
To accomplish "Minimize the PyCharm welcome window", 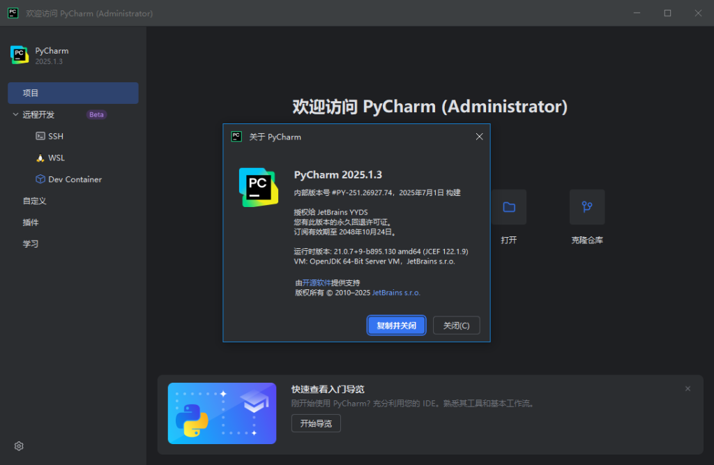I will (x=637, y=13).
